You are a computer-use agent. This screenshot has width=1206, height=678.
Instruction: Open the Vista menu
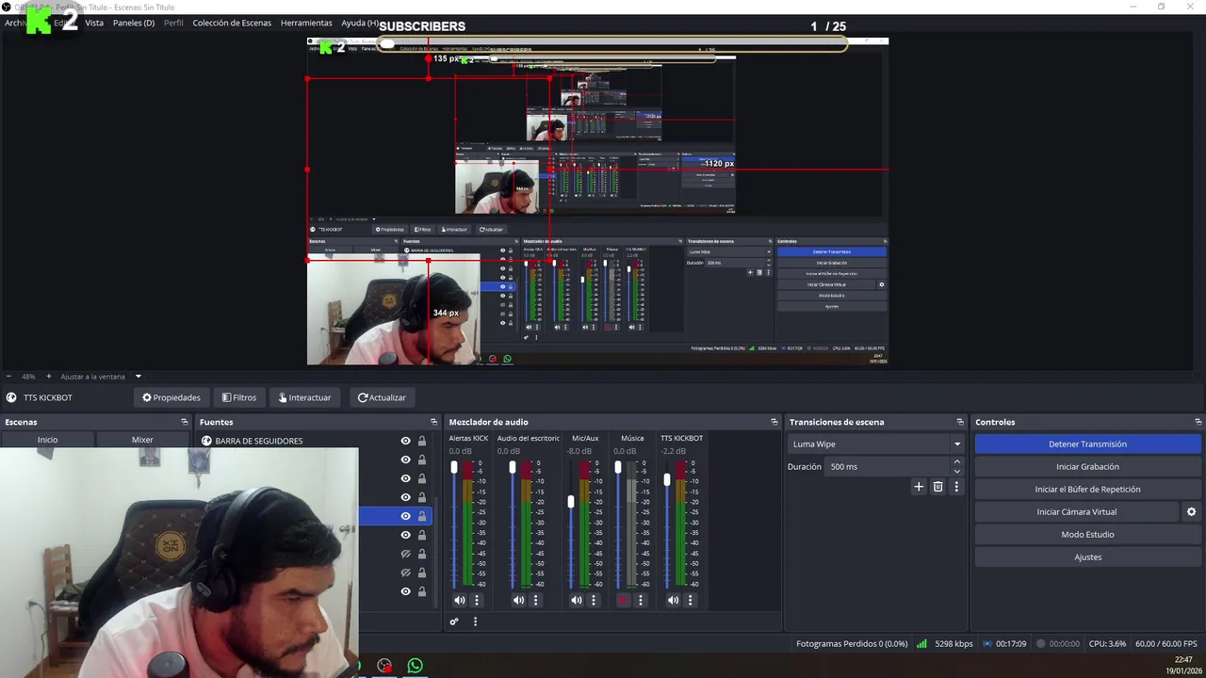point(94,23)
